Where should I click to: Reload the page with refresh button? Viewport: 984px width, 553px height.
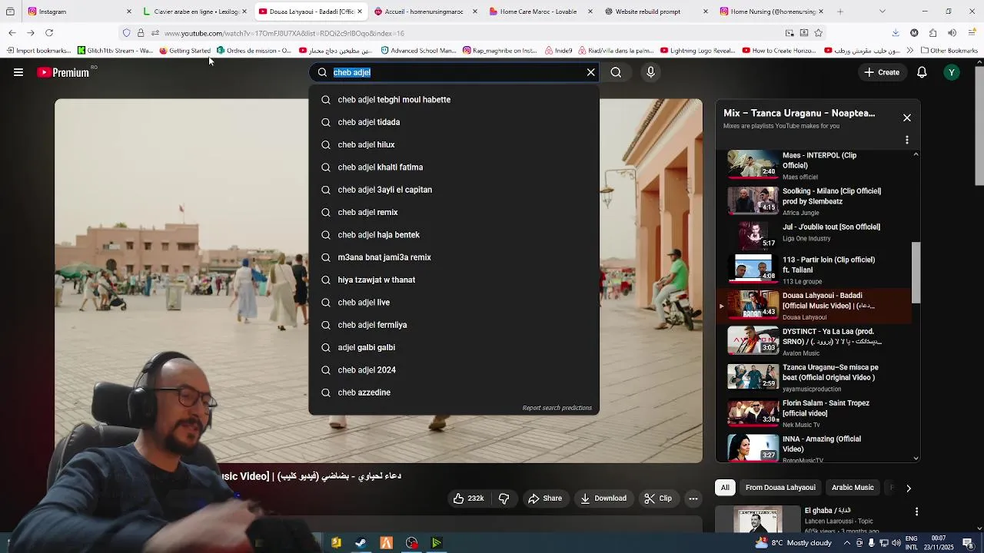pyautogui.click(x=49, y=33)
